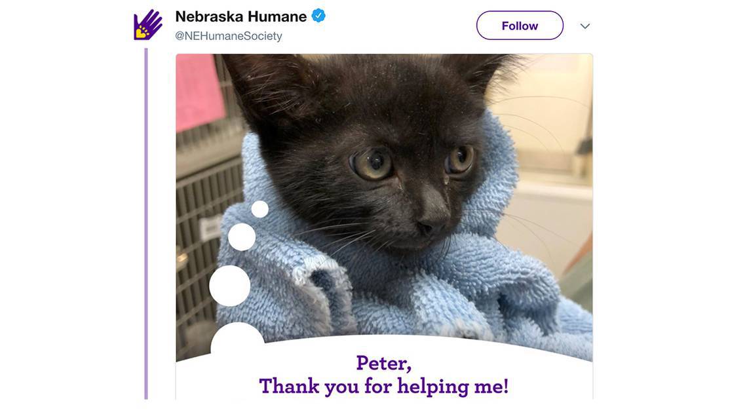Expand the tweet options chevron
This screenshot has height=420, width=747.
click(x=585, y=26)
